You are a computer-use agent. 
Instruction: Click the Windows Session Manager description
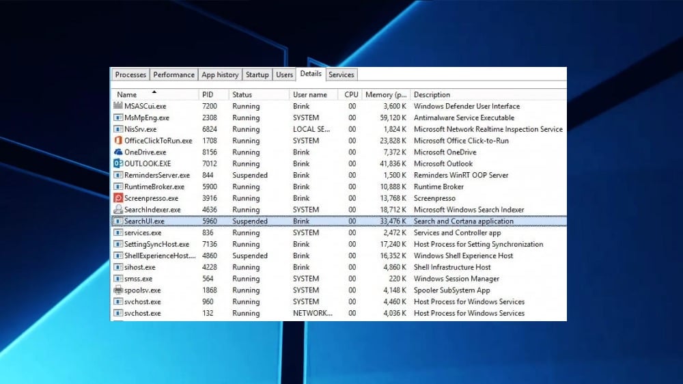point(456,279)
